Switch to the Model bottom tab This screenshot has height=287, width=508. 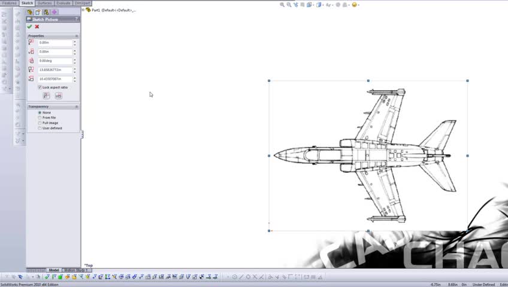[x=54, y=270]
